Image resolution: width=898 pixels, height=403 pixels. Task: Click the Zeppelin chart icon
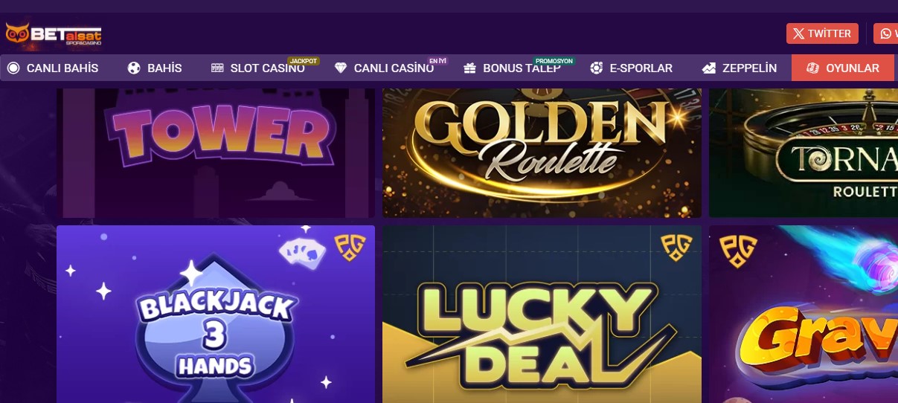point(709,68)
